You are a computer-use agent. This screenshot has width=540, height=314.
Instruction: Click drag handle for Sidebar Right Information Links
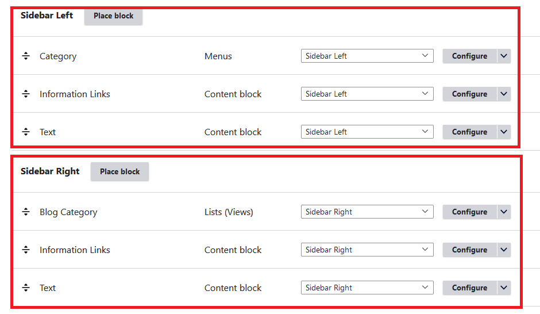pos(26,250)
